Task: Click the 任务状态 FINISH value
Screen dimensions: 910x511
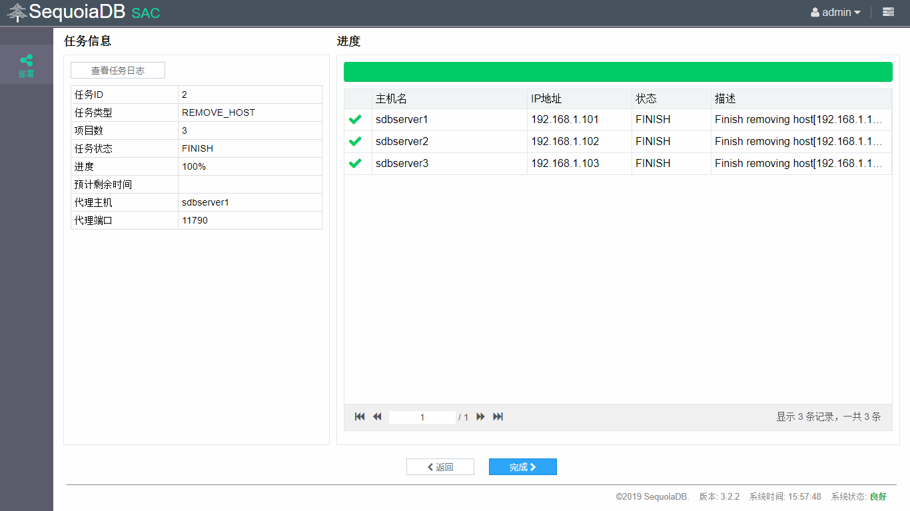Action: tap(197, 148)
